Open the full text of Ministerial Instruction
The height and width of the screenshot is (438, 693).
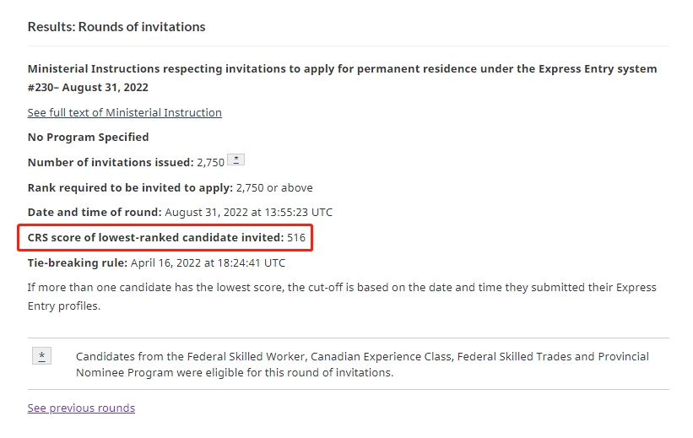point(124,112)
